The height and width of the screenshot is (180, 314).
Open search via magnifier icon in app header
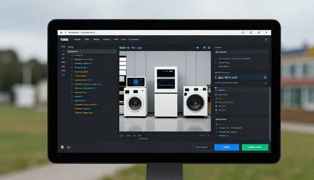pos(266,40)
